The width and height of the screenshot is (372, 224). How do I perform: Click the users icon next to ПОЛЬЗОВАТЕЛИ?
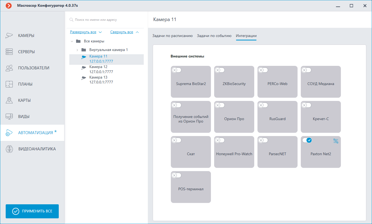9,68
